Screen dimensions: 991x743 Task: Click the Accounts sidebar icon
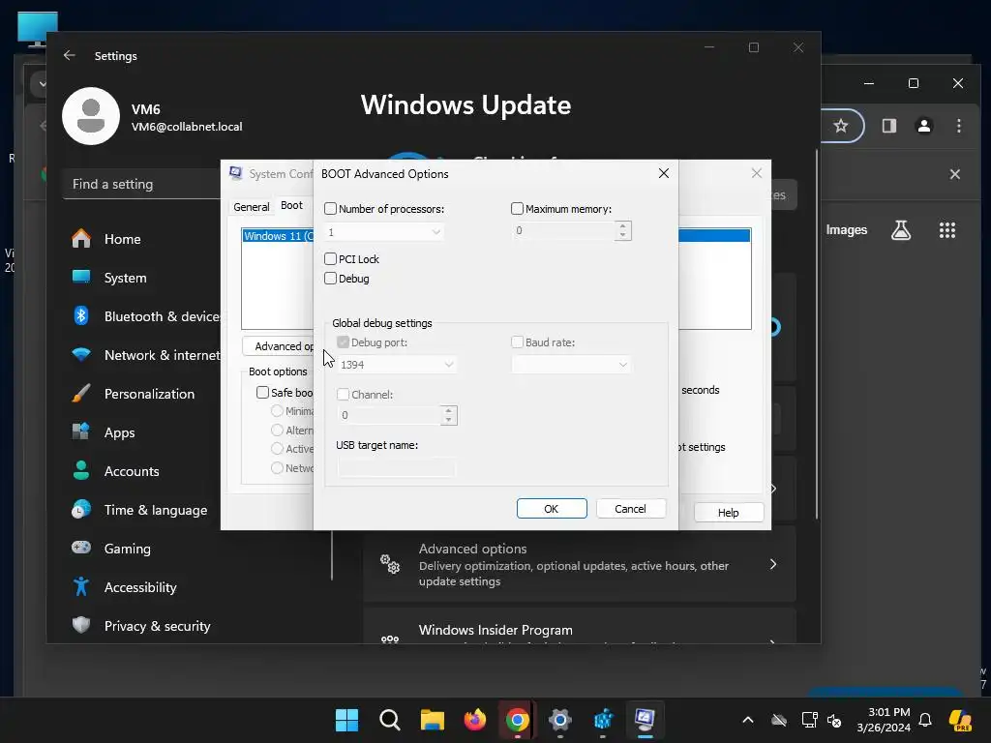pos(81,471)
